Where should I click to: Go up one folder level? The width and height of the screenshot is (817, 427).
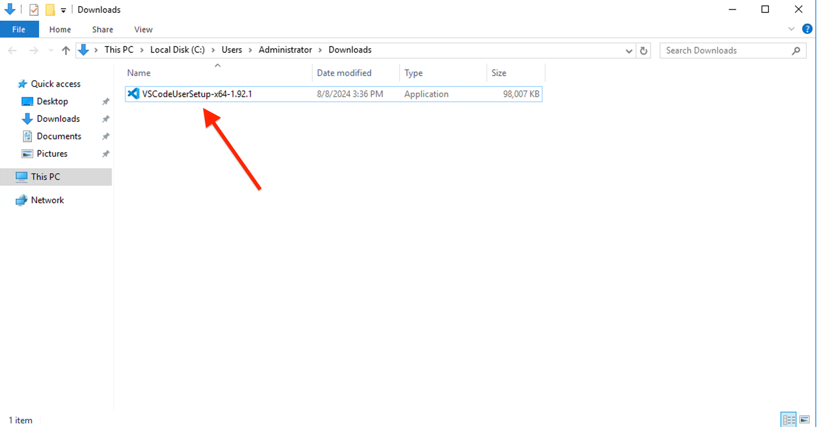coord(66,51)
